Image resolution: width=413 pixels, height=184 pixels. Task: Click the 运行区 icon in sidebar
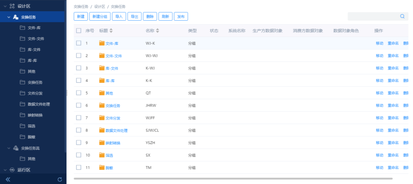coord(12,170)
